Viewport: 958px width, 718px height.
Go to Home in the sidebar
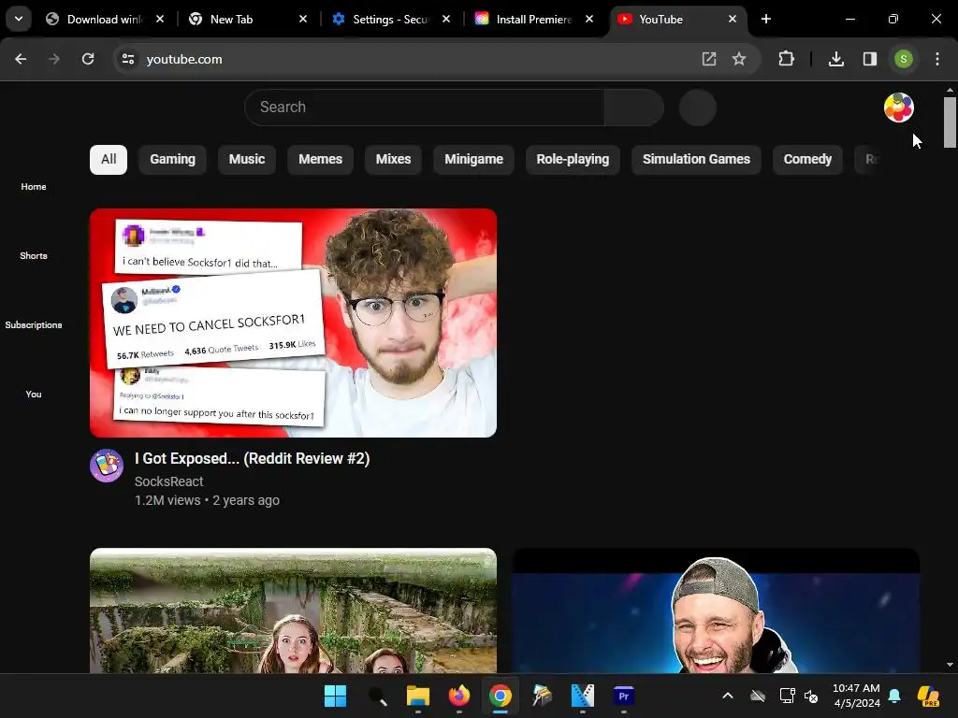(x=34, y=187)
